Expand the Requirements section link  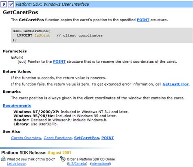(17, 105)
